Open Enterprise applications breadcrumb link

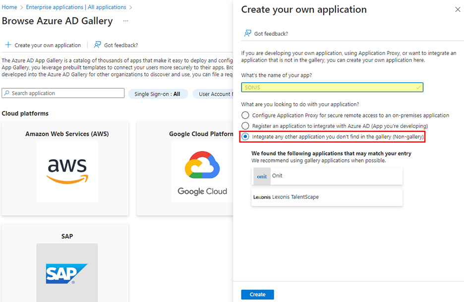[76, 7]
